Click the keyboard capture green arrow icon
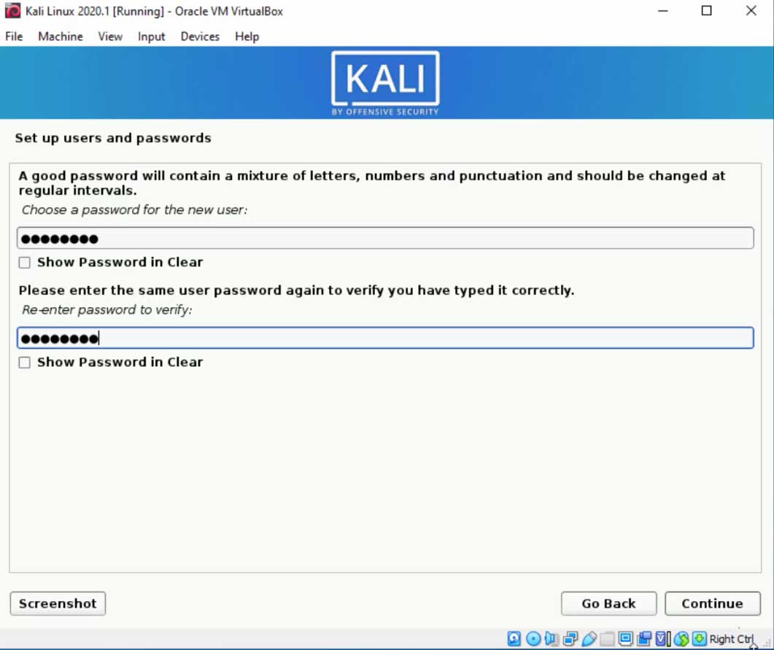The height and width of the screenshot is (650, 774). 699,638
